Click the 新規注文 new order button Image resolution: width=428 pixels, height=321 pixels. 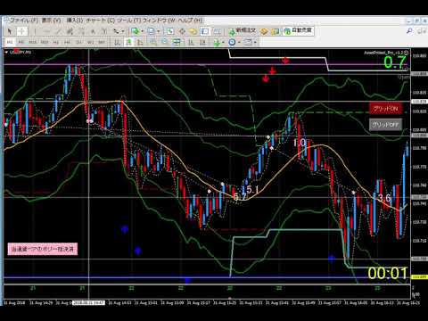[243, 31]
